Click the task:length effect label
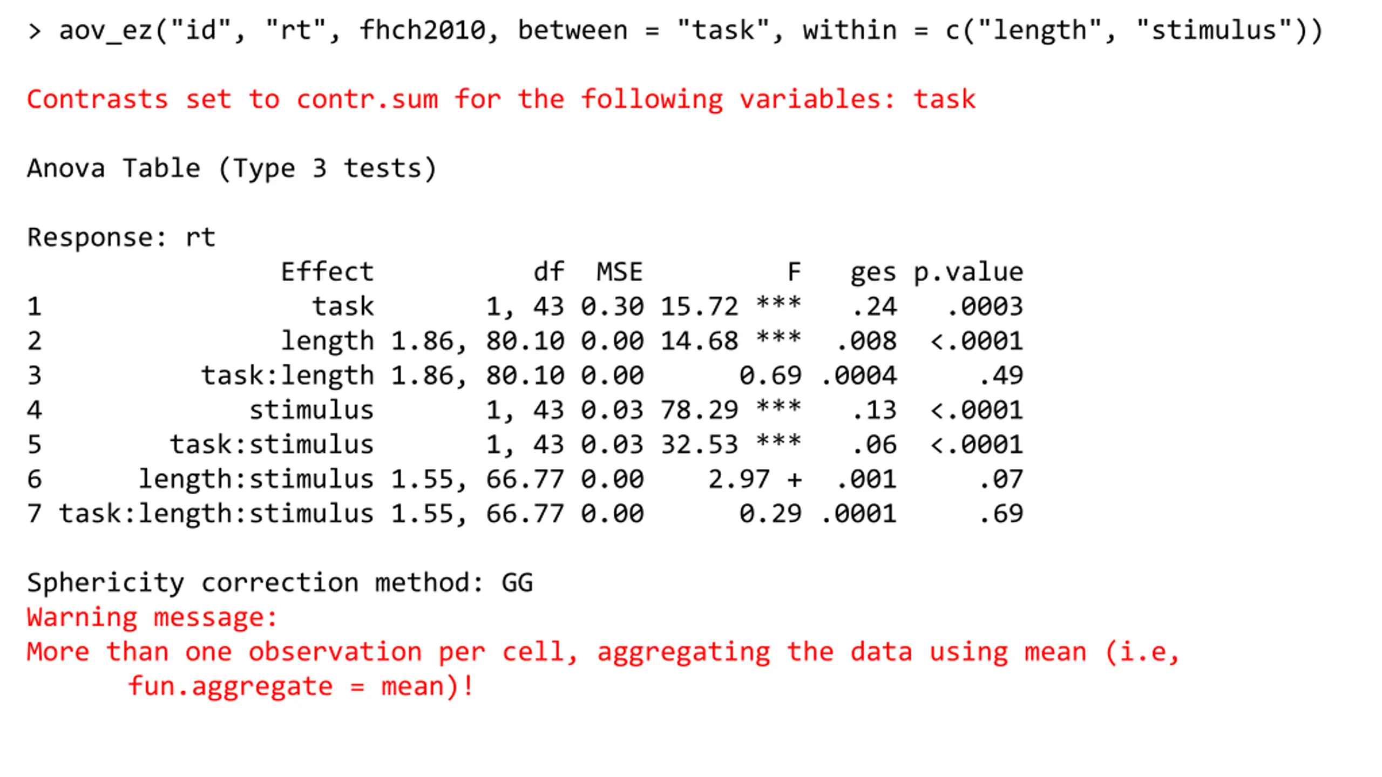 [x=288, y=376]
